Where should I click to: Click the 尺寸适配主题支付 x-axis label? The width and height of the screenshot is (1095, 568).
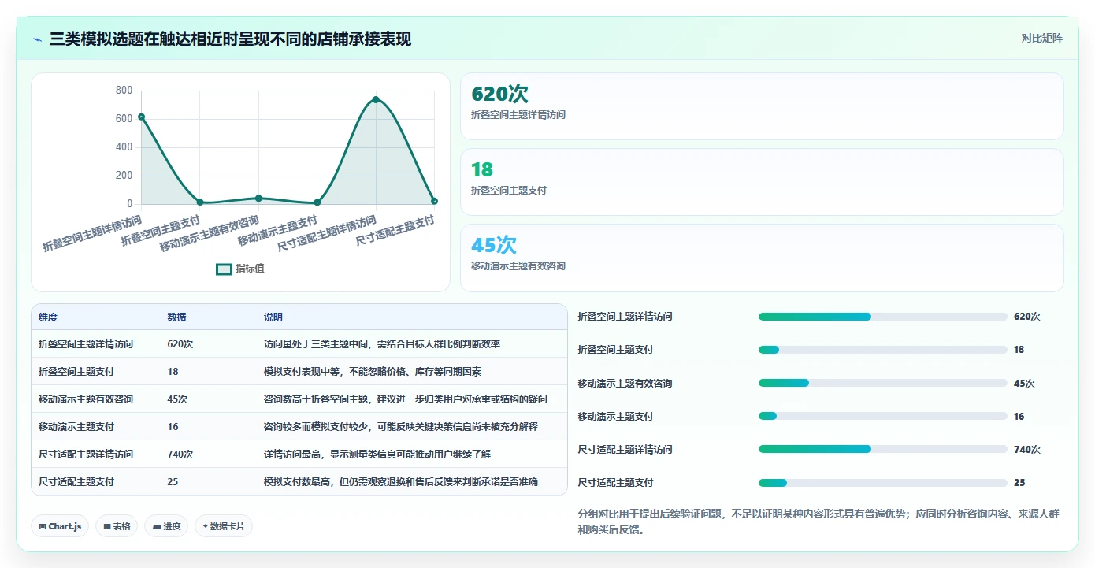pos(395,231)
